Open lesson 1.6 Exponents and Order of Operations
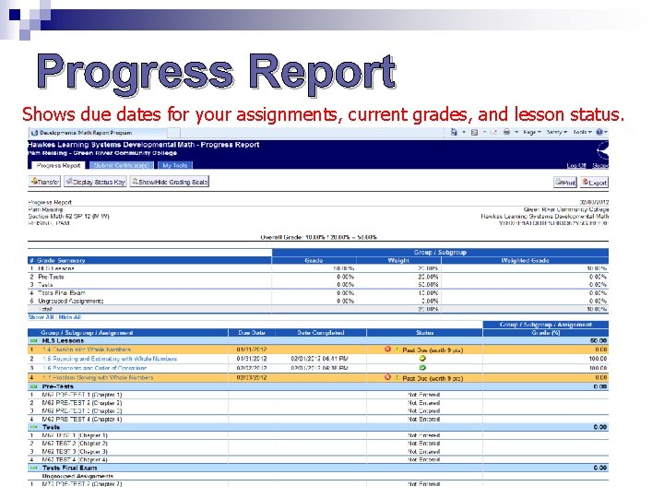Screen dimensions: 664x498 [x=94, y=368]
